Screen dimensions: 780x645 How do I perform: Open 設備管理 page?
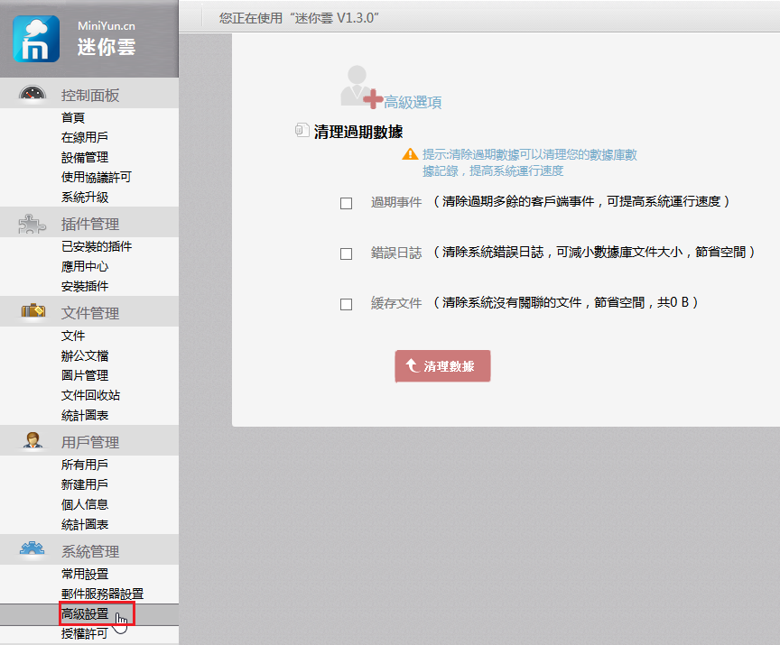(x=85, y=158)
